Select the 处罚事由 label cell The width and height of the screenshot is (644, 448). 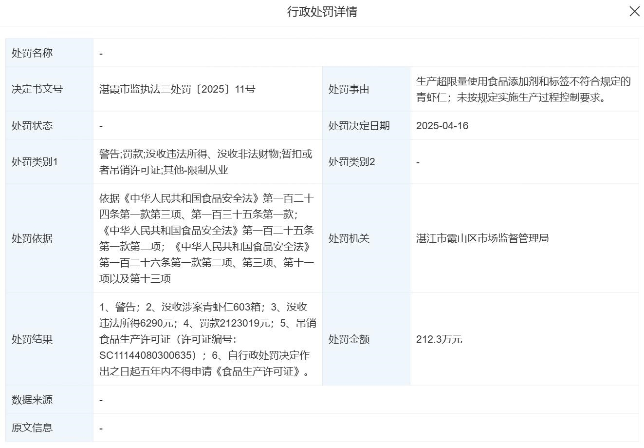[x=366, y=89]
